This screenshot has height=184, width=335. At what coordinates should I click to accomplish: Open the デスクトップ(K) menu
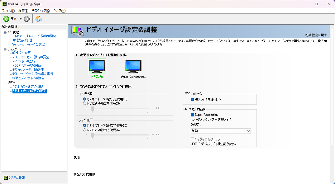[x=41, y=11]
